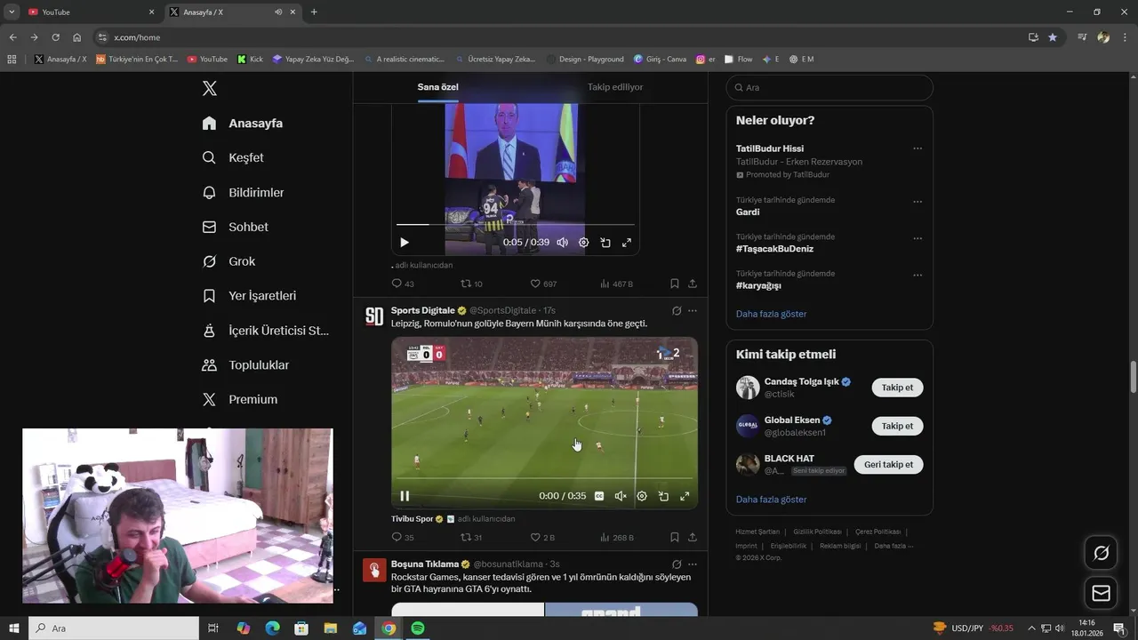1138x640 pixels.
Task: Open İçerik Üreticisi studio item
Action: click(x=266, y=330)
